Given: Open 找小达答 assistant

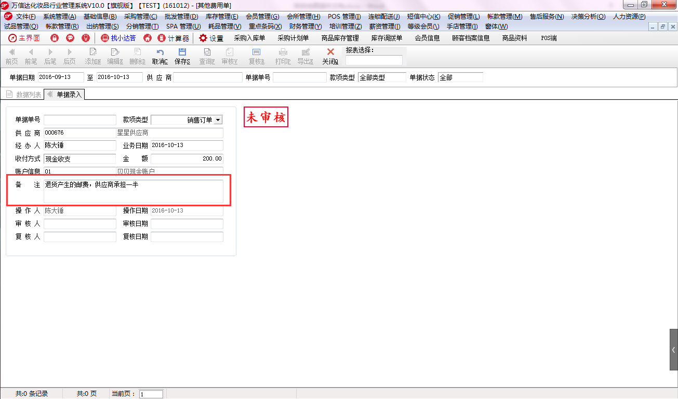Looking at the screenshot, I should click(118, 38).
